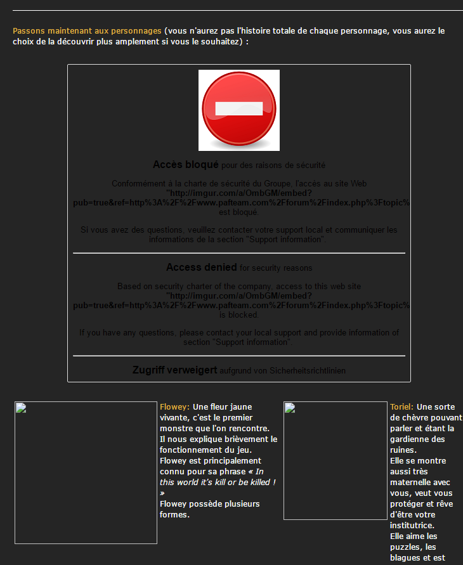The image size is (463, 565).
Task: Click the Flowey image placeholder frame
Action: [86, 473]
